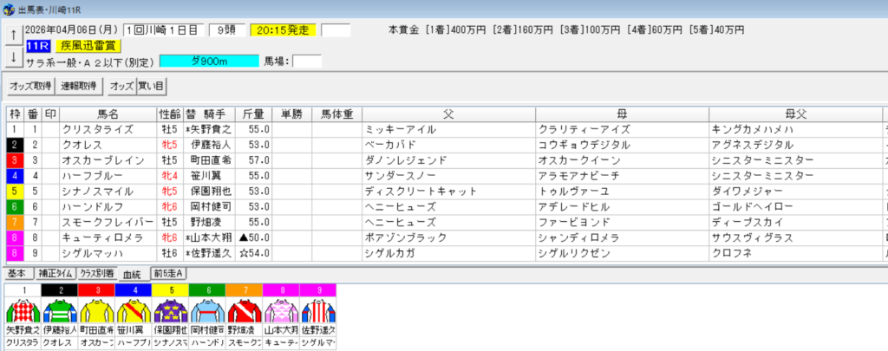Open the オッズ button
Image resolution: width=888 pixels, height=351 pixels.
(x=121, y=86)
